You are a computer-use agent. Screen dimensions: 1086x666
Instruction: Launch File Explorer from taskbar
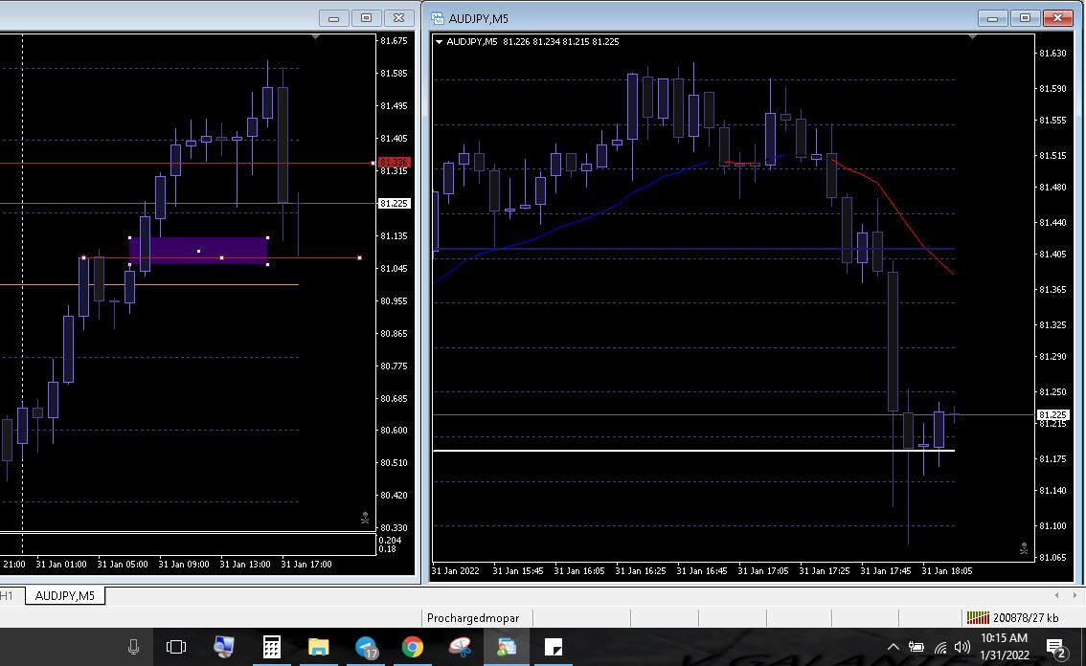pos(318,647)
